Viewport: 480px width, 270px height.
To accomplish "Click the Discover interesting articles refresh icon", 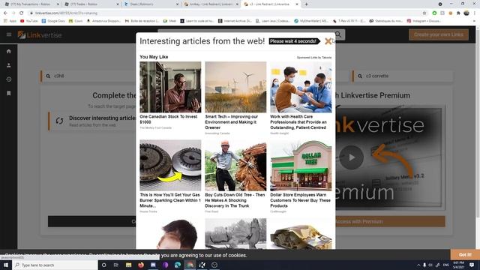I will coord(59,121).
